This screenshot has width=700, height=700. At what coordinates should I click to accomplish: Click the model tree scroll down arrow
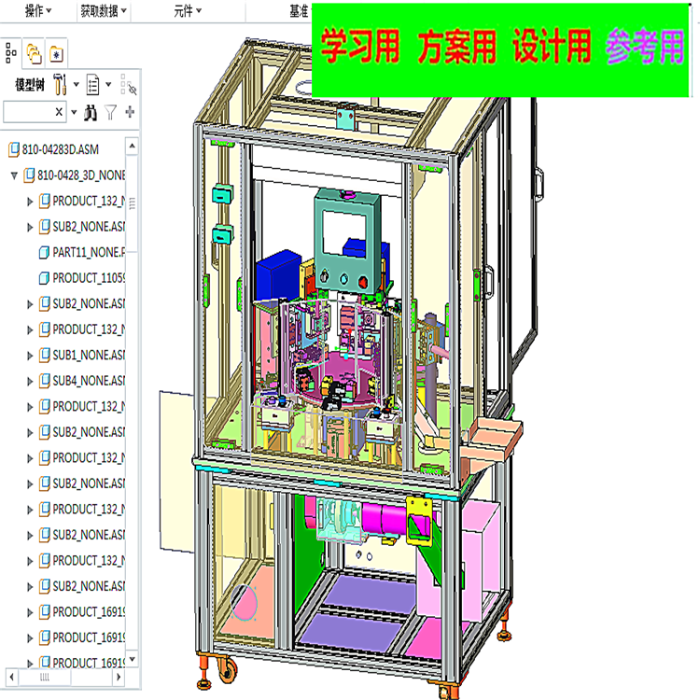click(133, 659)
